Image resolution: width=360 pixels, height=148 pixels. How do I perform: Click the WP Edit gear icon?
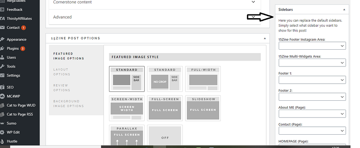[2, 132]
